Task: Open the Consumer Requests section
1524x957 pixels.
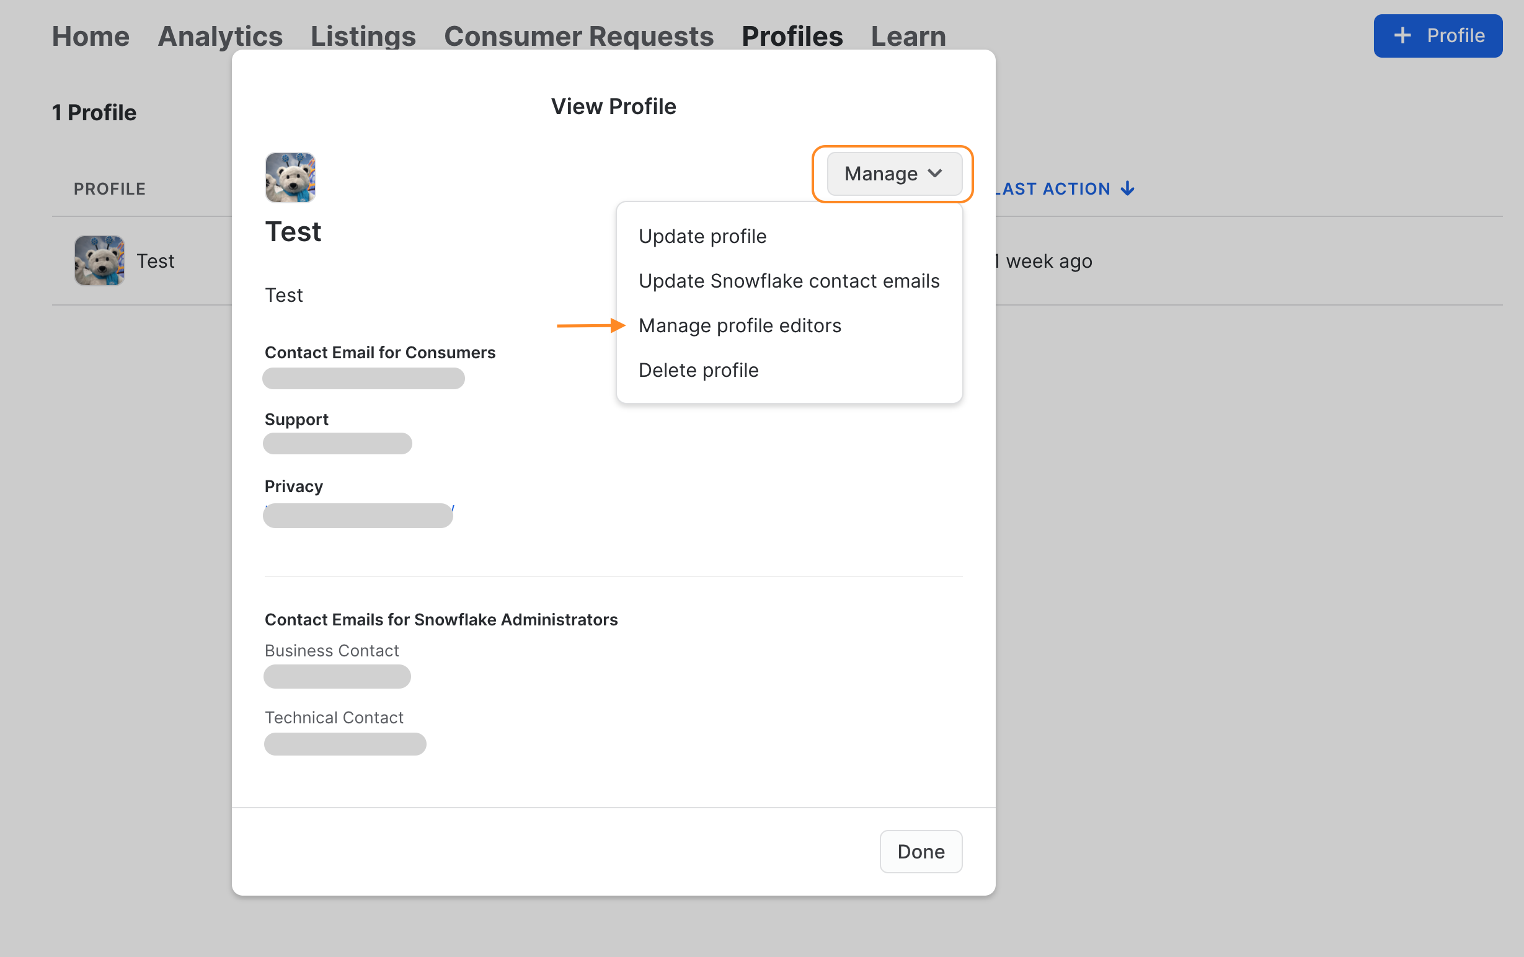Action: tap(579, 36)
